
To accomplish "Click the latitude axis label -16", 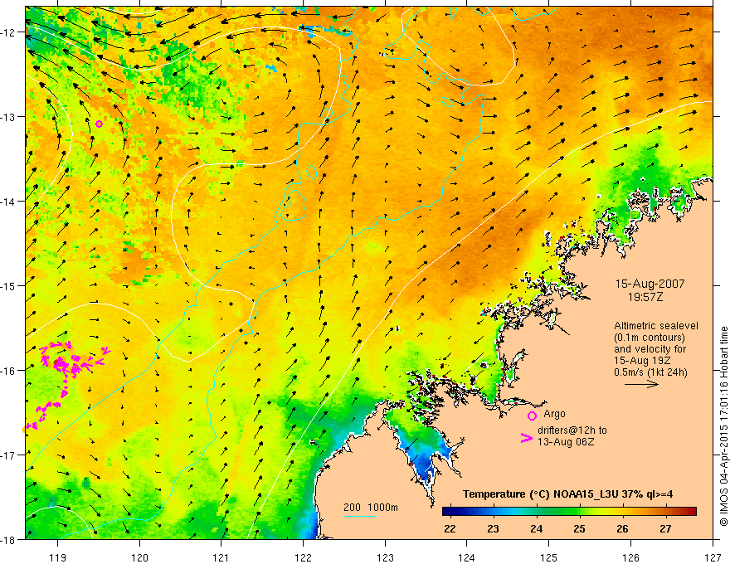I will pyautogui.click(x=8, y=371).
